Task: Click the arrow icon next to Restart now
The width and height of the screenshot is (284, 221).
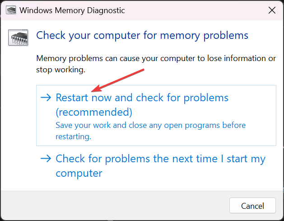Action: (x=46, y=98)
